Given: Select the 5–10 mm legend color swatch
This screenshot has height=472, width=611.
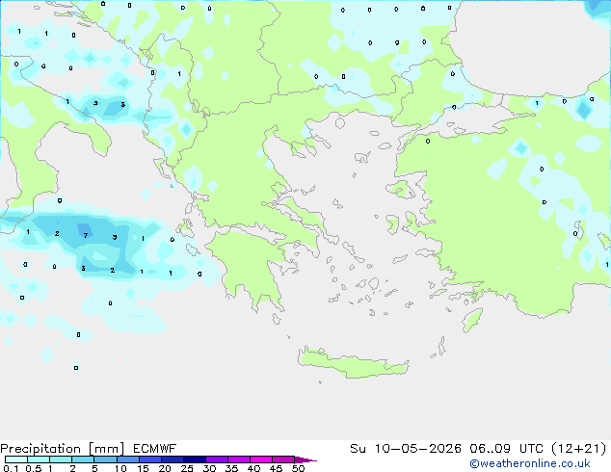Looking at the screenshot, I should pos(105,459).
